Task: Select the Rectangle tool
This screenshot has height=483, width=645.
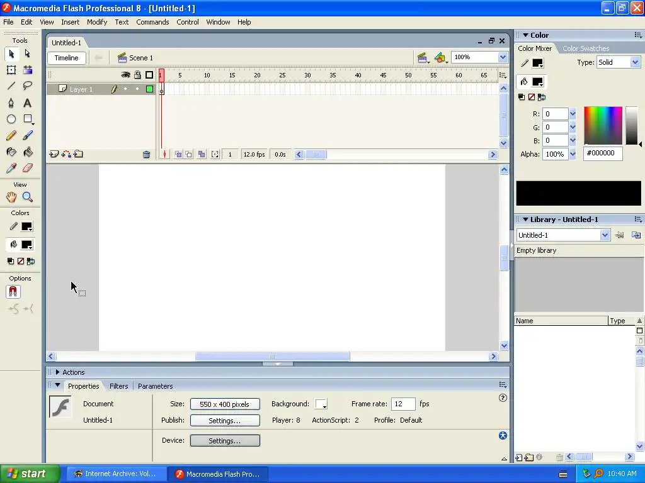Action: [x=28, y=119]
